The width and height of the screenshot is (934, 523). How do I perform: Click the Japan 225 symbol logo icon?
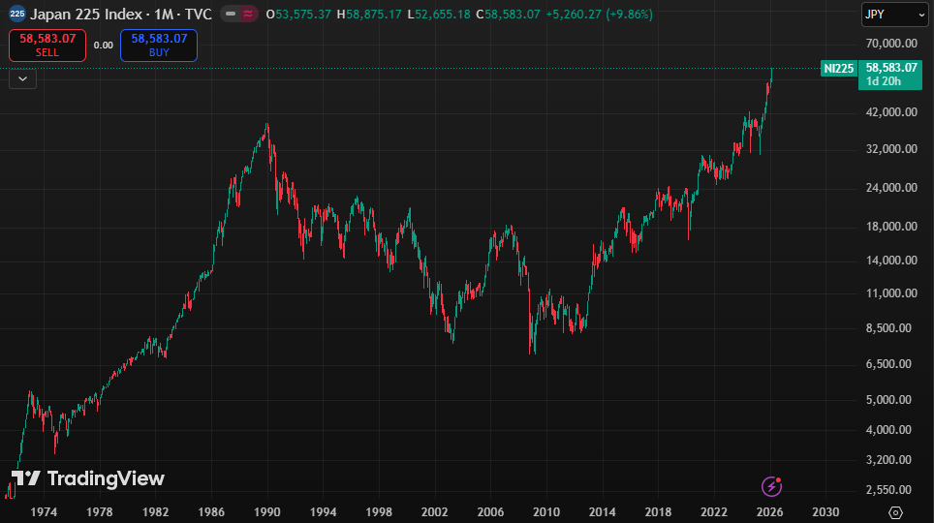point(17,15)
